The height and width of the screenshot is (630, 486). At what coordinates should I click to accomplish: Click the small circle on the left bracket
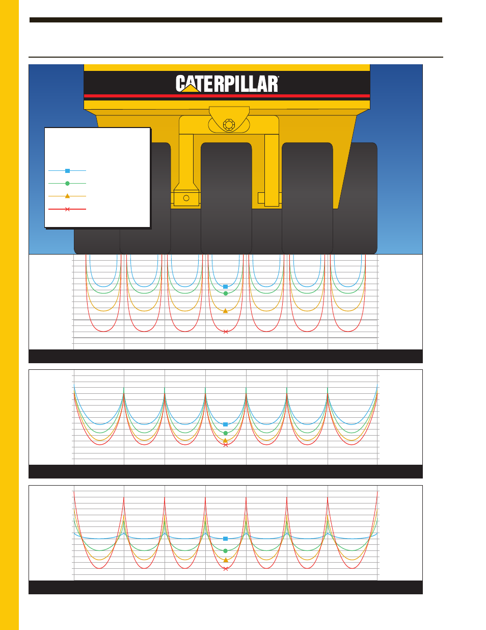pyautogui.click(x=186, y=198)
